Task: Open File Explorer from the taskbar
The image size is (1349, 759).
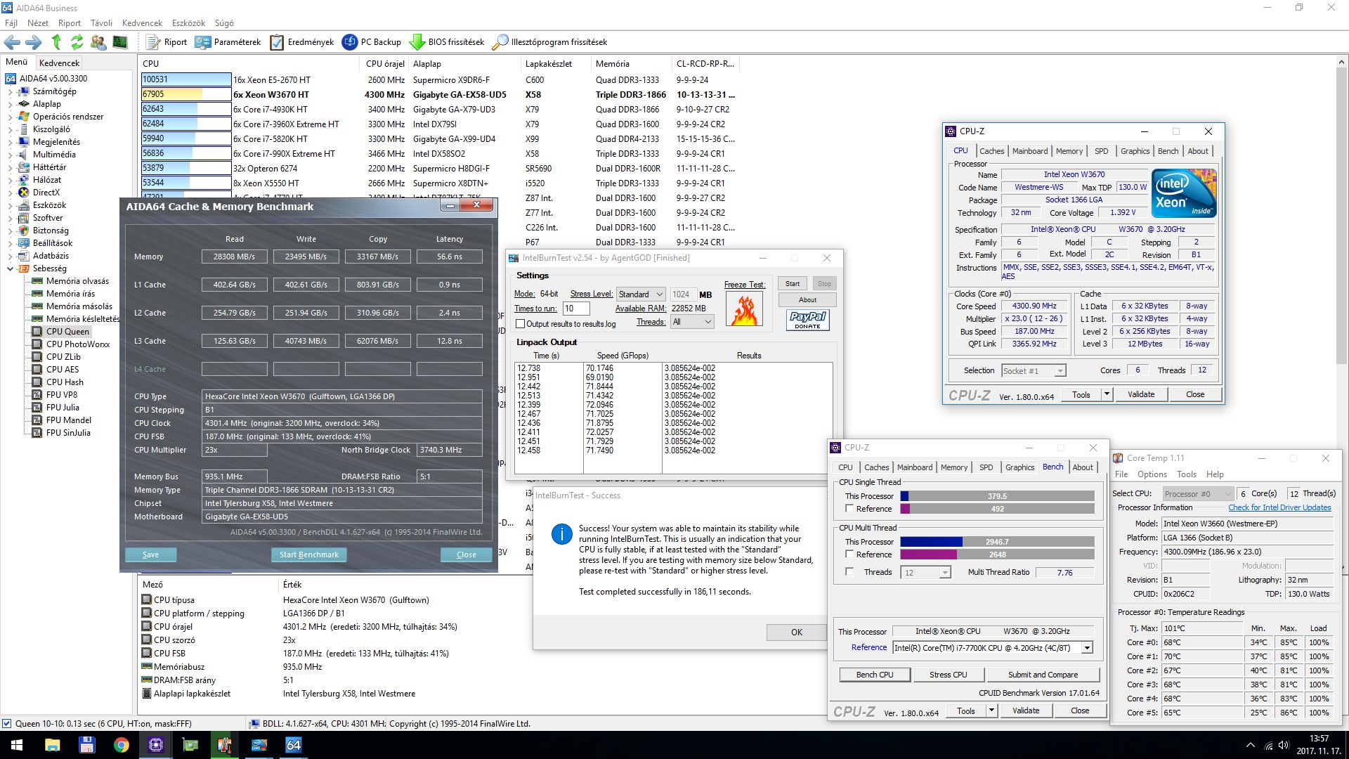Action: tap(52, 745)
